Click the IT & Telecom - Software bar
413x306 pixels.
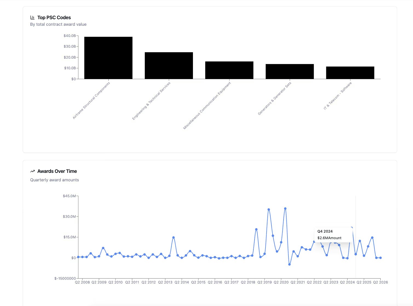pos(350,73)
